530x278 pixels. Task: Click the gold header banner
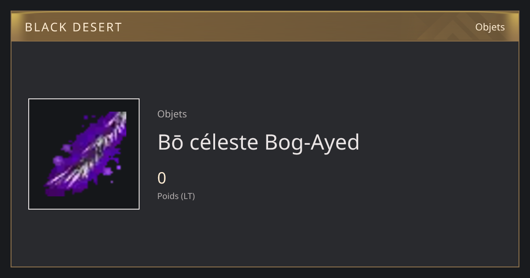tap(265, 26)
